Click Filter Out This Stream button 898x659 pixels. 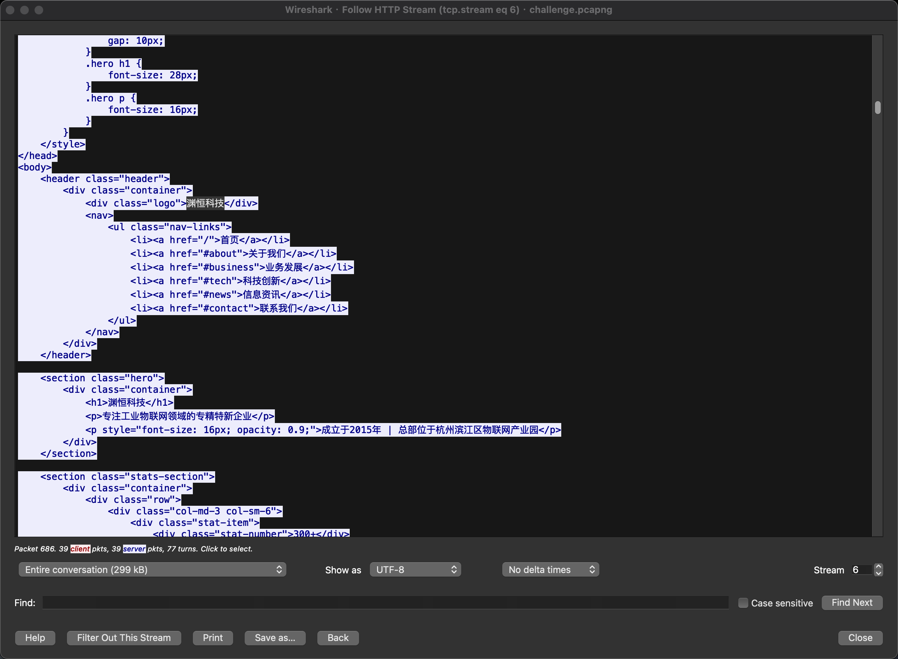pyautogui.click(x=124, y=638)
